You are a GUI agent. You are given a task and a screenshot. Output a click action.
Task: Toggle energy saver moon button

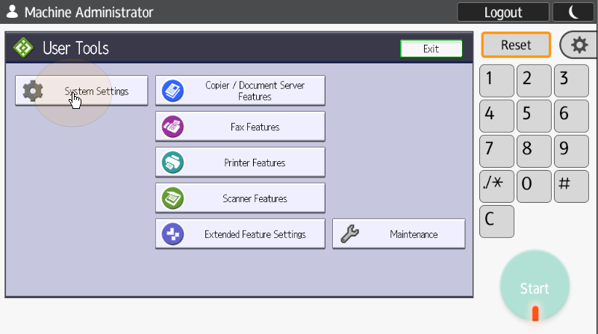573,13
